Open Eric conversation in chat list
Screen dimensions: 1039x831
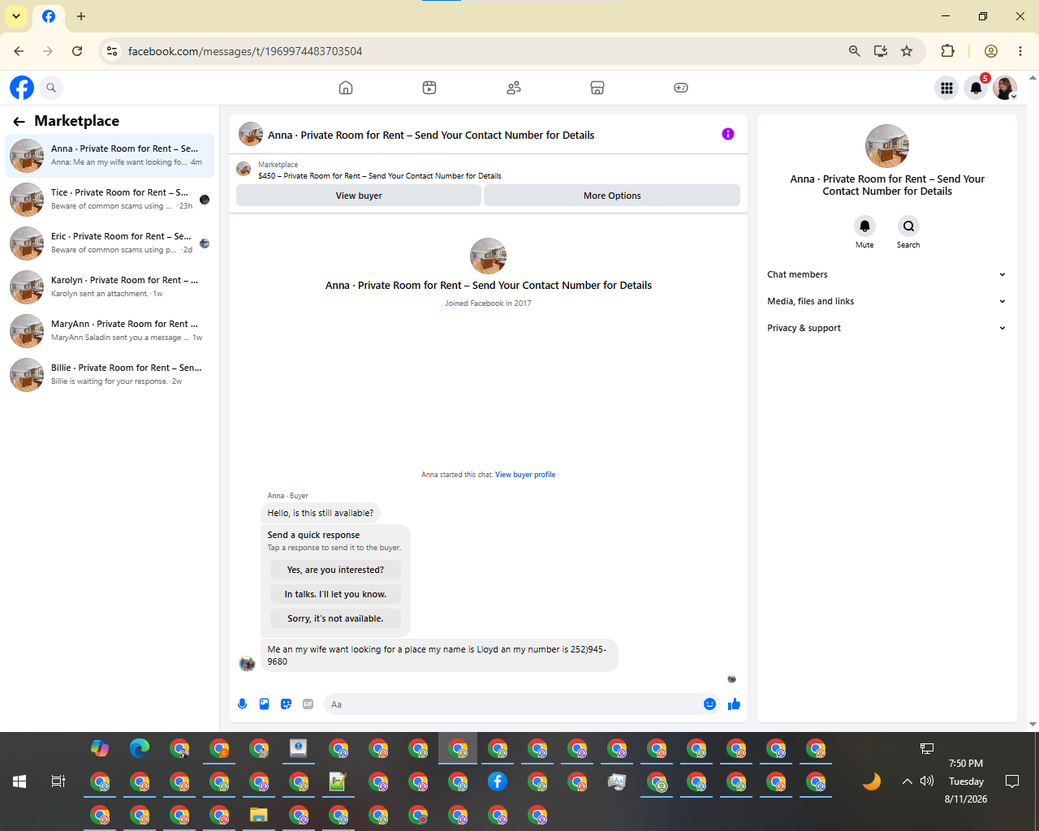pyautogui.click(x=110, y=243)
